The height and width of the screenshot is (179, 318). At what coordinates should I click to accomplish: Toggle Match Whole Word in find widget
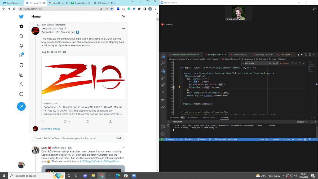[x=273, y=63]
